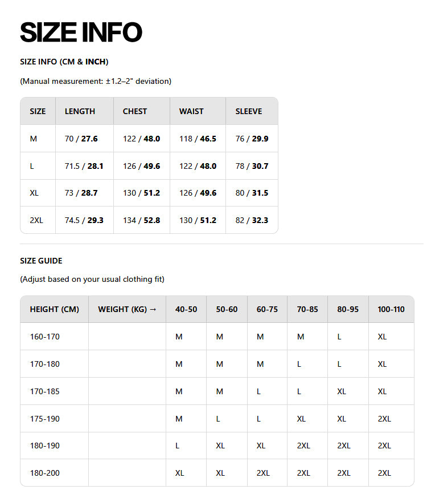Click the "SIZE INFO (CM & INCH)" subheading
The height and width of the screenshot is (502, 427).
coord(64,62)
